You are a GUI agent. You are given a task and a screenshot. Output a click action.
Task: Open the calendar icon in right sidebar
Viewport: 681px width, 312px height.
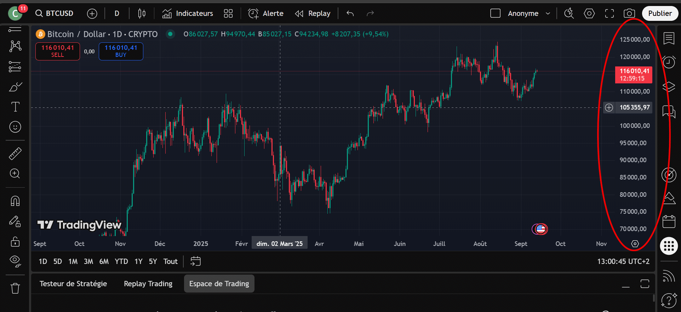[x=669, y=222]
